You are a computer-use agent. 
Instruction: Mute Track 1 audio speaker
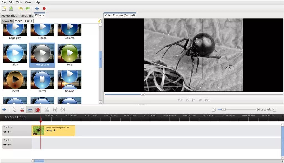(9, 144)
